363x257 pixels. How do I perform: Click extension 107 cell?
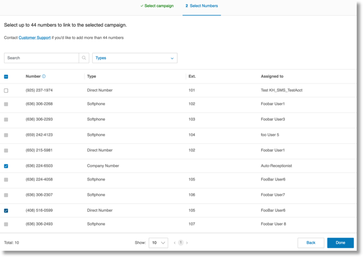[192, 224]
